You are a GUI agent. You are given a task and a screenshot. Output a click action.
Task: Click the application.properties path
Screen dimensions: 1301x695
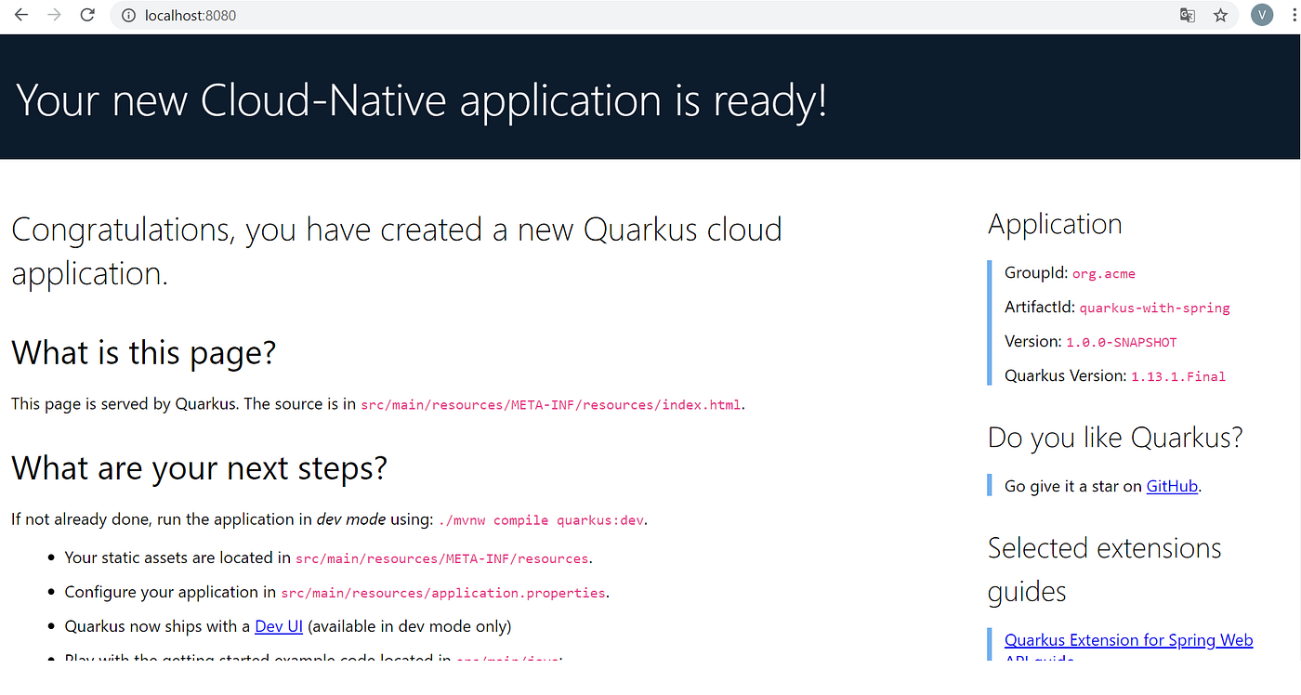coord(443,593)
